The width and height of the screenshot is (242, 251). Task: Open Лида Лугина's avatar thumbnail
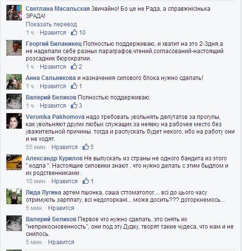point(14,196)
